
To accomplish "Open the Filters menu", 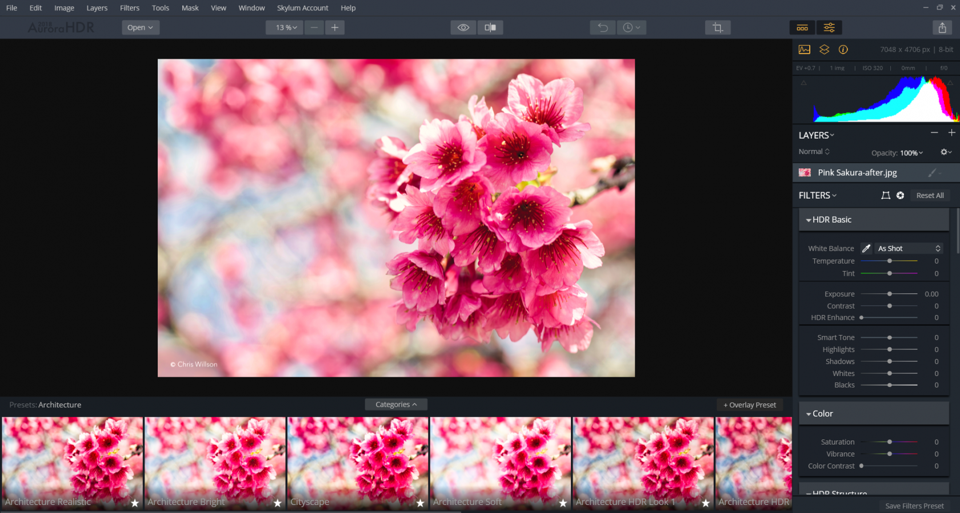I will click(129, 8).
